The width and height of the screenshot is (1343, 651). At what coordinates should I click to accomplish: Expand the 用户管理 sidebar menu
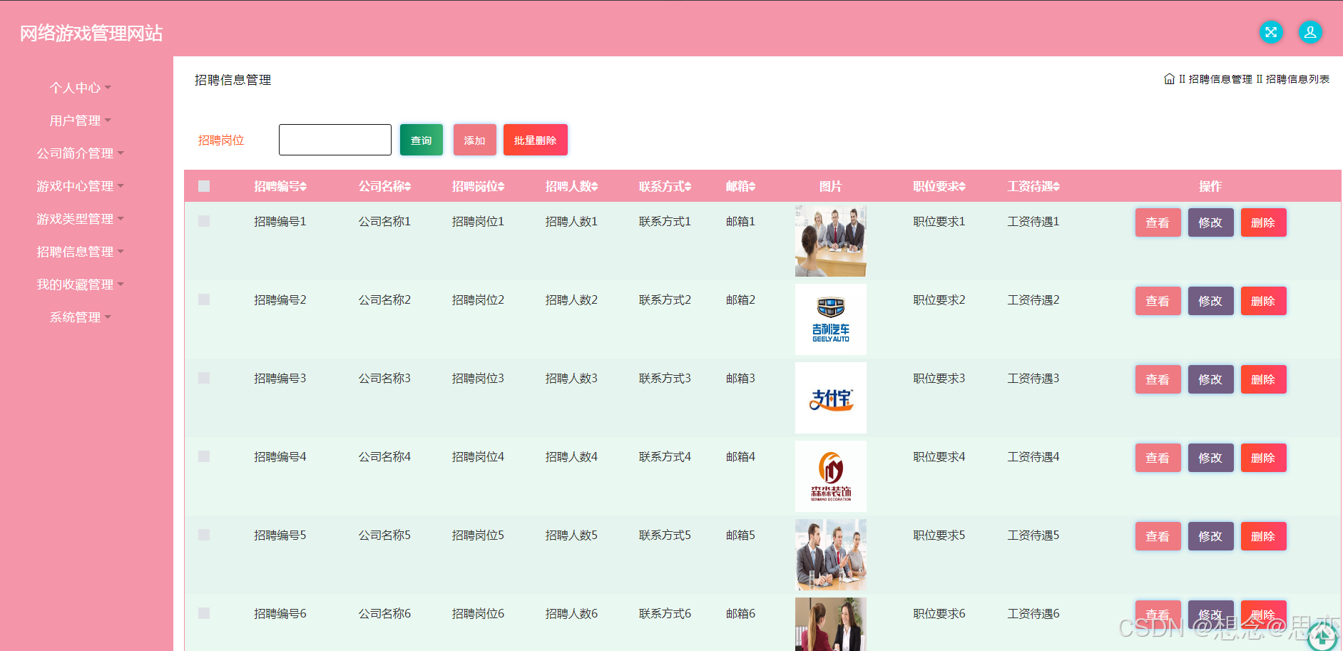click(81, 121)
